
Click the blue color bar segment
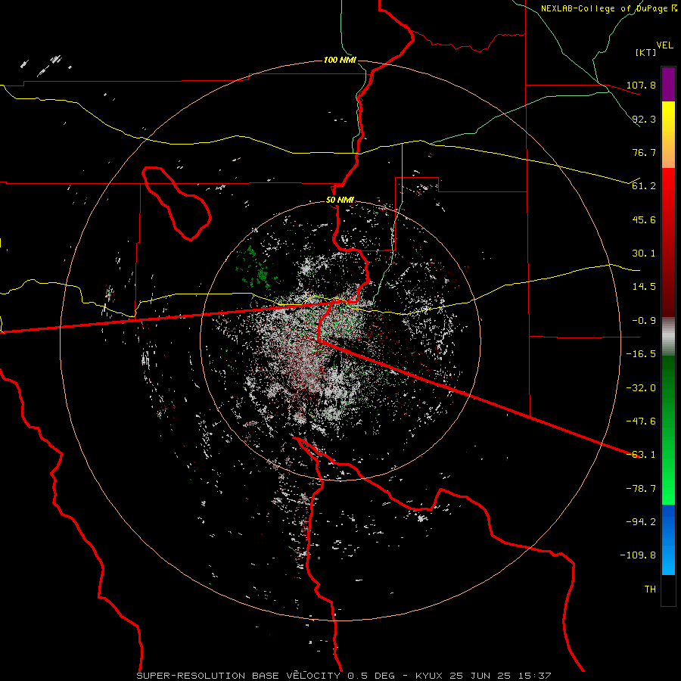[668, 540]
